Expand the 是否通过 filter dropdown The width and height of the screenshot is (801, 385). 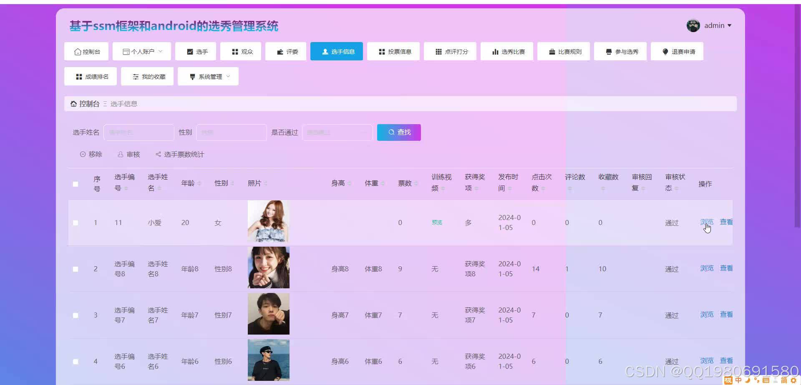337,132
